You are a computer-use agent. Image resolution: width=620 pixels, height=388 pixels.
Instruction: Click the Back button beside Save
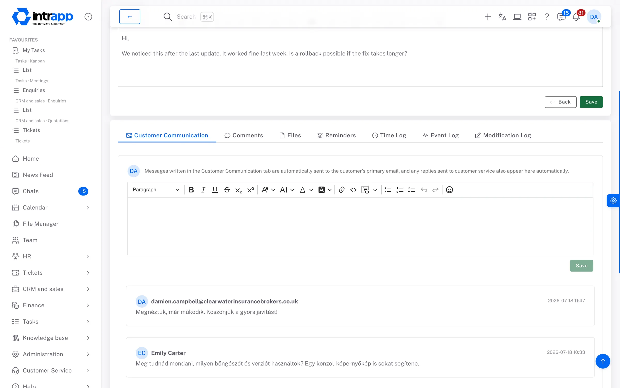click(x=561, y=102)
